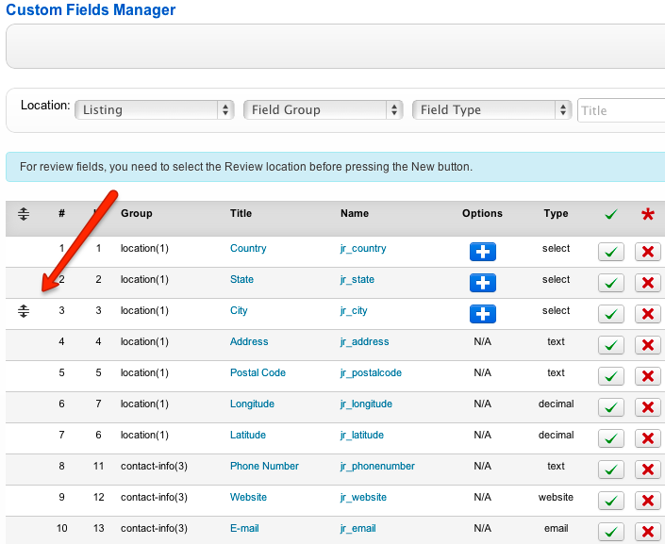Open the Field Type dropdown
Image resolution: width=665 pixels, height=544 pixels.
pyautogui.click(x=492, y=110)
